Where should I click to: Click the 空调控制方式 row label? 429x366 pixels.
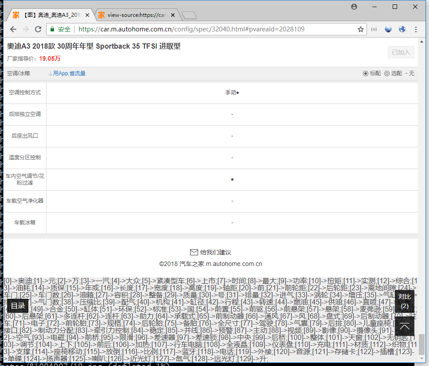25,92
